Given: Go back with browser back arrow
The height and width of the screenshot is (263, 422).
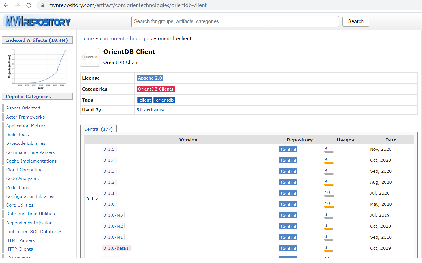Looking at the screenshot, I should pyautogui.click(x=6, y=5).
